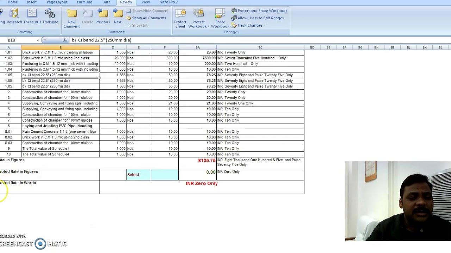Open the Research tool
Screen dimensions: 451x253
[x=14, y=17]
